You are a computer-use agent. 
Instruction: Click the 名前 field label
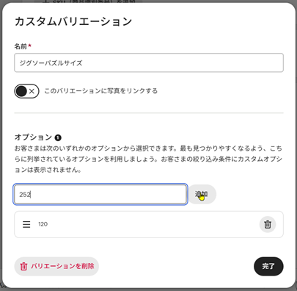click(21, 46)
